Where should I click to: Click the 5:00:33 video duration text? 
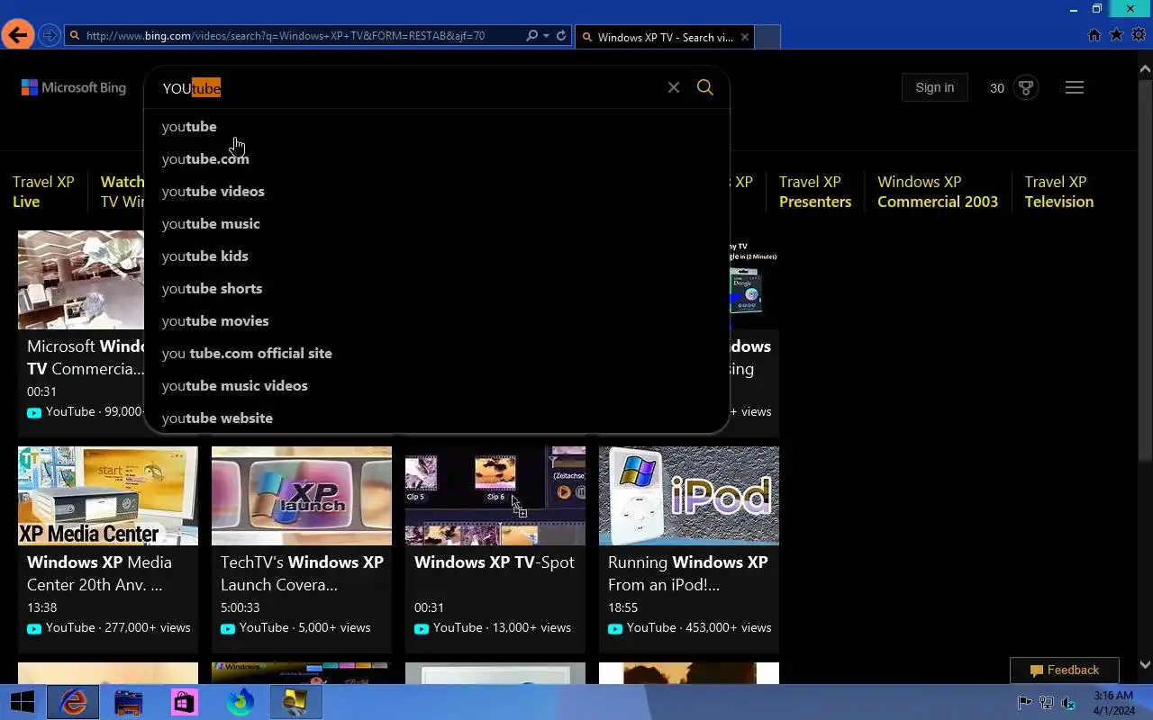[x=240, y=607]
